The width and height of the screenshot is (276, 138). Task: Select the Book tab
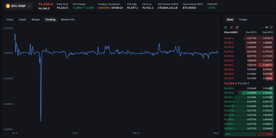[230, 19]
